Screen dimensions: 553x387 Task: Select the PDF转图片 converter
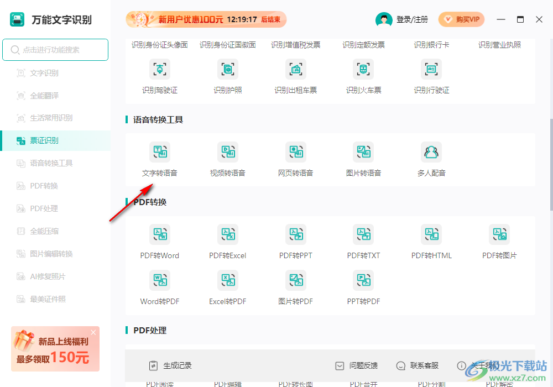point(499,242)
